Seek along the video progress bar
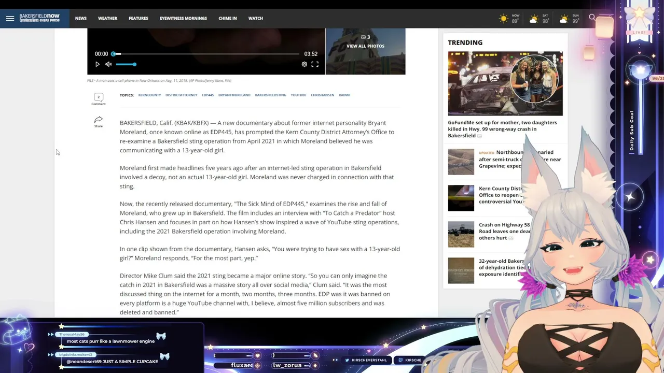The image size is (664, 373). tap(206, 54)
